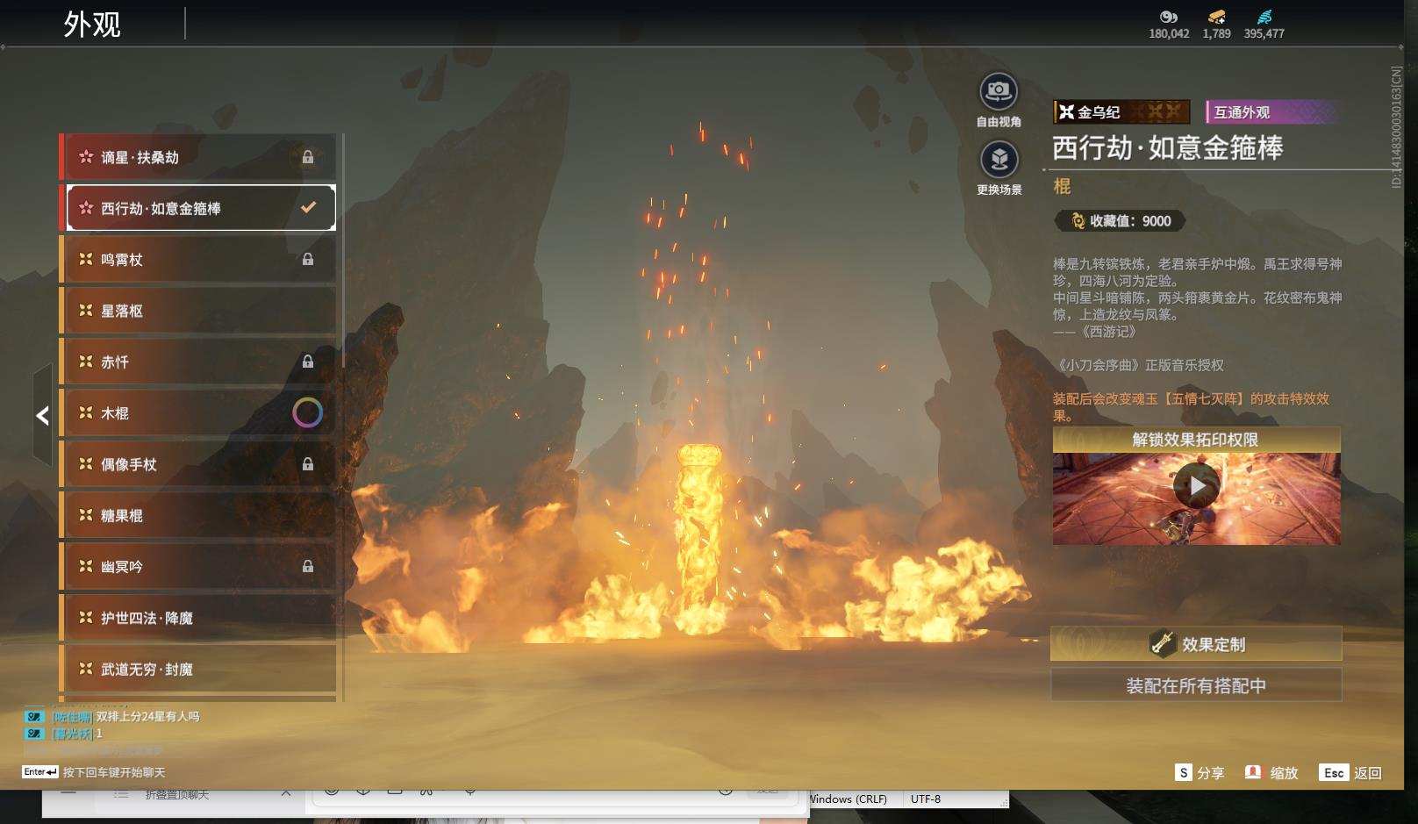Click 装配在所有搭配中 to equip everywhere
The width and height of the screenshot is (1418, 824).
click(1196, 685)
